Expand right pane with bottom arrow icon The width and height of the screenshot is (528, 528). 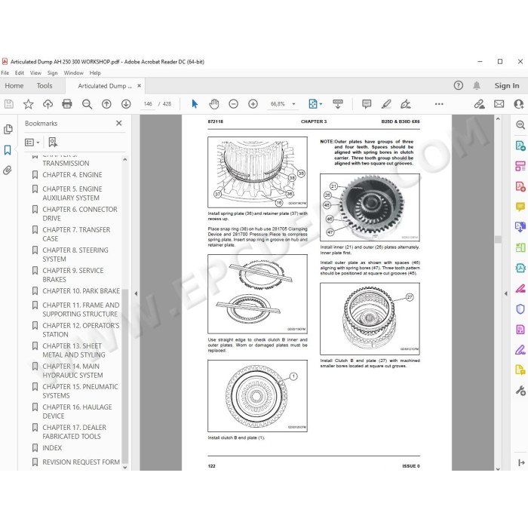pos(522,463)
